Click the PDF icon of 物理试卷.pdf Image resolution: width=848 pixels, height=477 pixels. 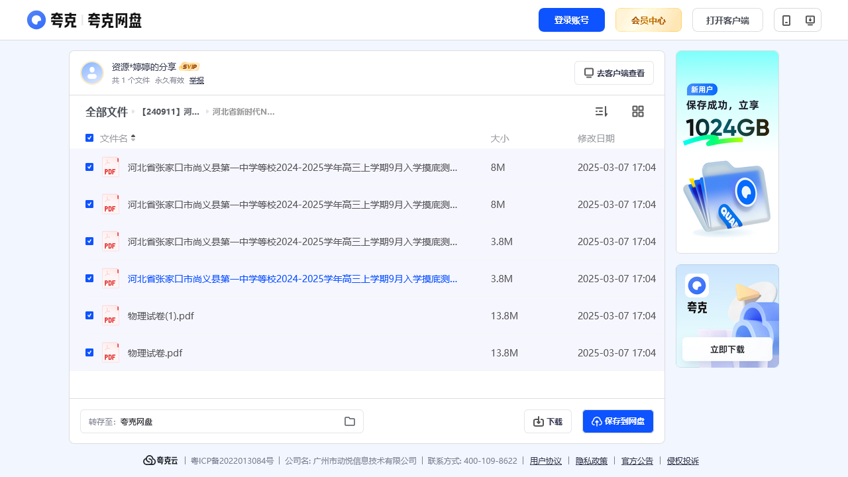111,352
